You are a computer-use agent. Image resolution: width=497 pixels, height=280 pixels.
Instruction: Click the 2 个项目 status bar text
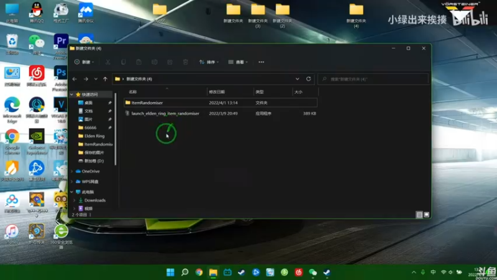click(80, 215)
